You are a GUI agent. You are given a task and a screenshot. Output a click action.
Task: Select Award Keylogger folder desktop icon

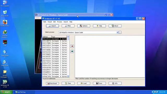pos(5,74)
